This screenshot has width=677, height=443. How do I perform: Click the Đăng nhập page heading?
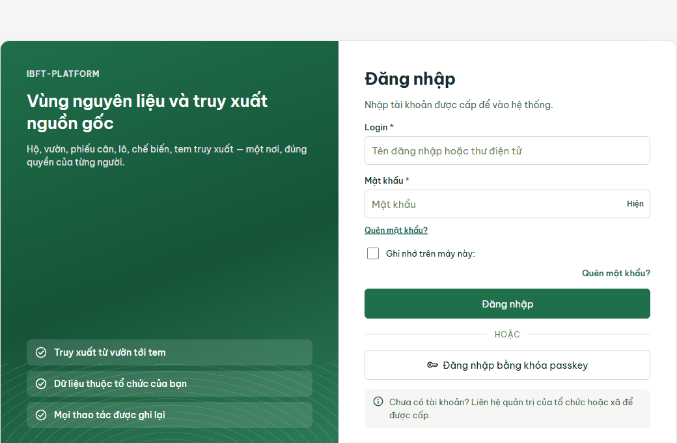(409, 79)
